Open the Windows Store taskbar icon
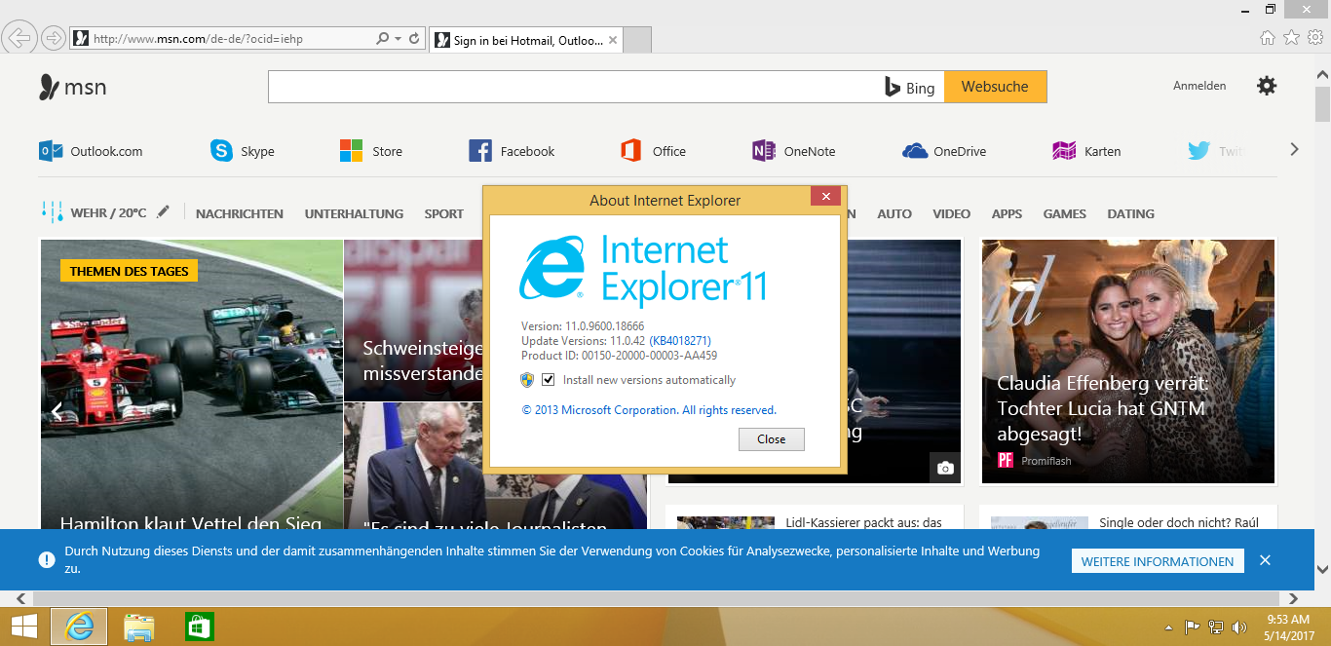 coord(199,627)
